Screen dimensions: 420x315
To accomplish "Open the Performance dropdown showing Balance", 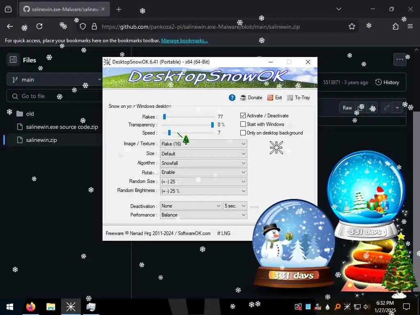I will coord(203,215).
